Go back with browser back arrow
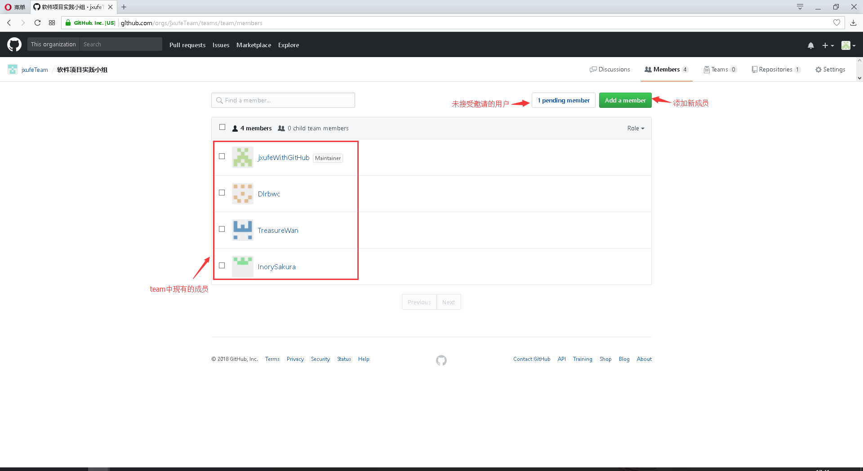This screenshot has width=863, height=471. click(x=9, y=22)
